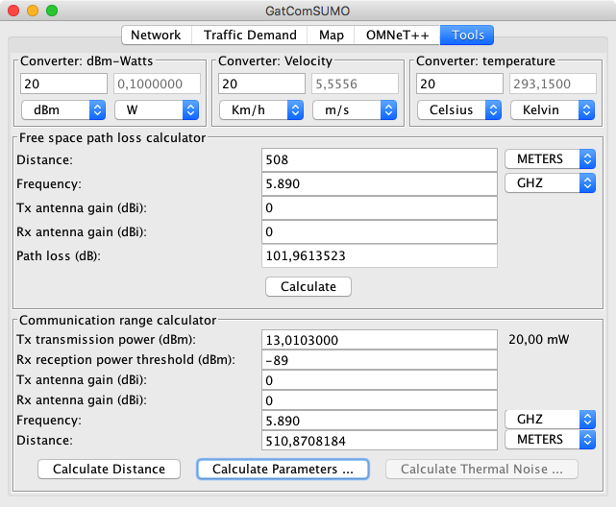Close the GatComSUMO window with red button
Screen dimensions: 616x507
click(12, 11)
